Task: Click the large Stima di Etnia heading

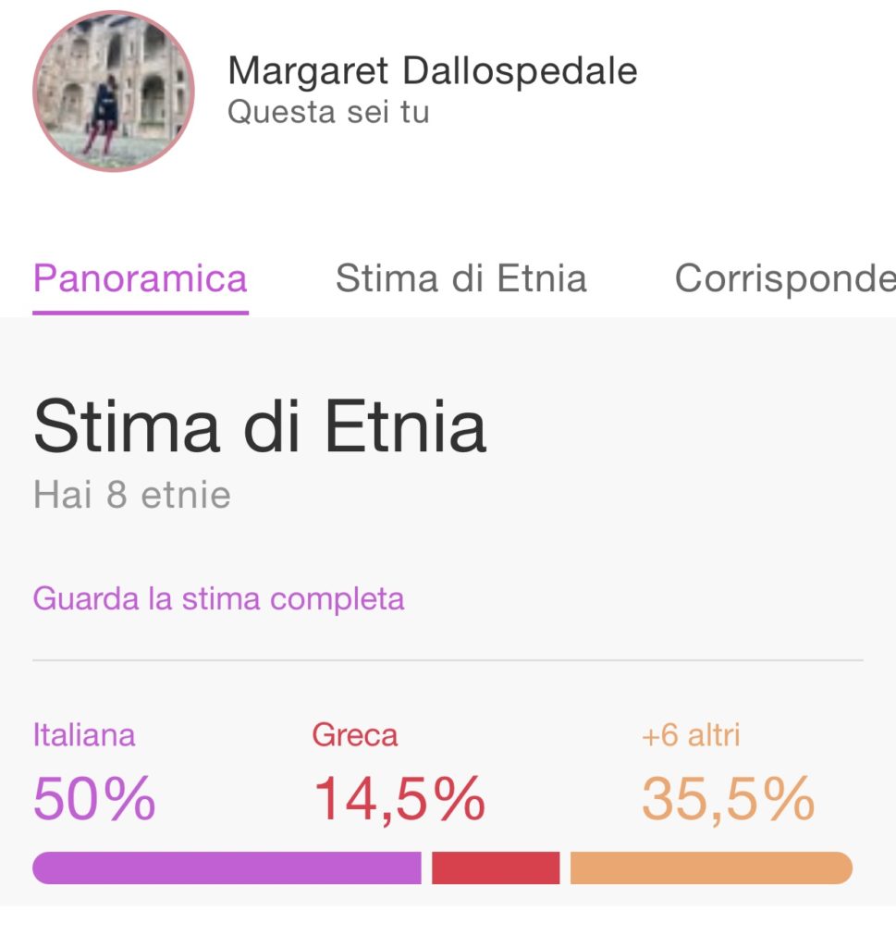Action: point(260,425)
